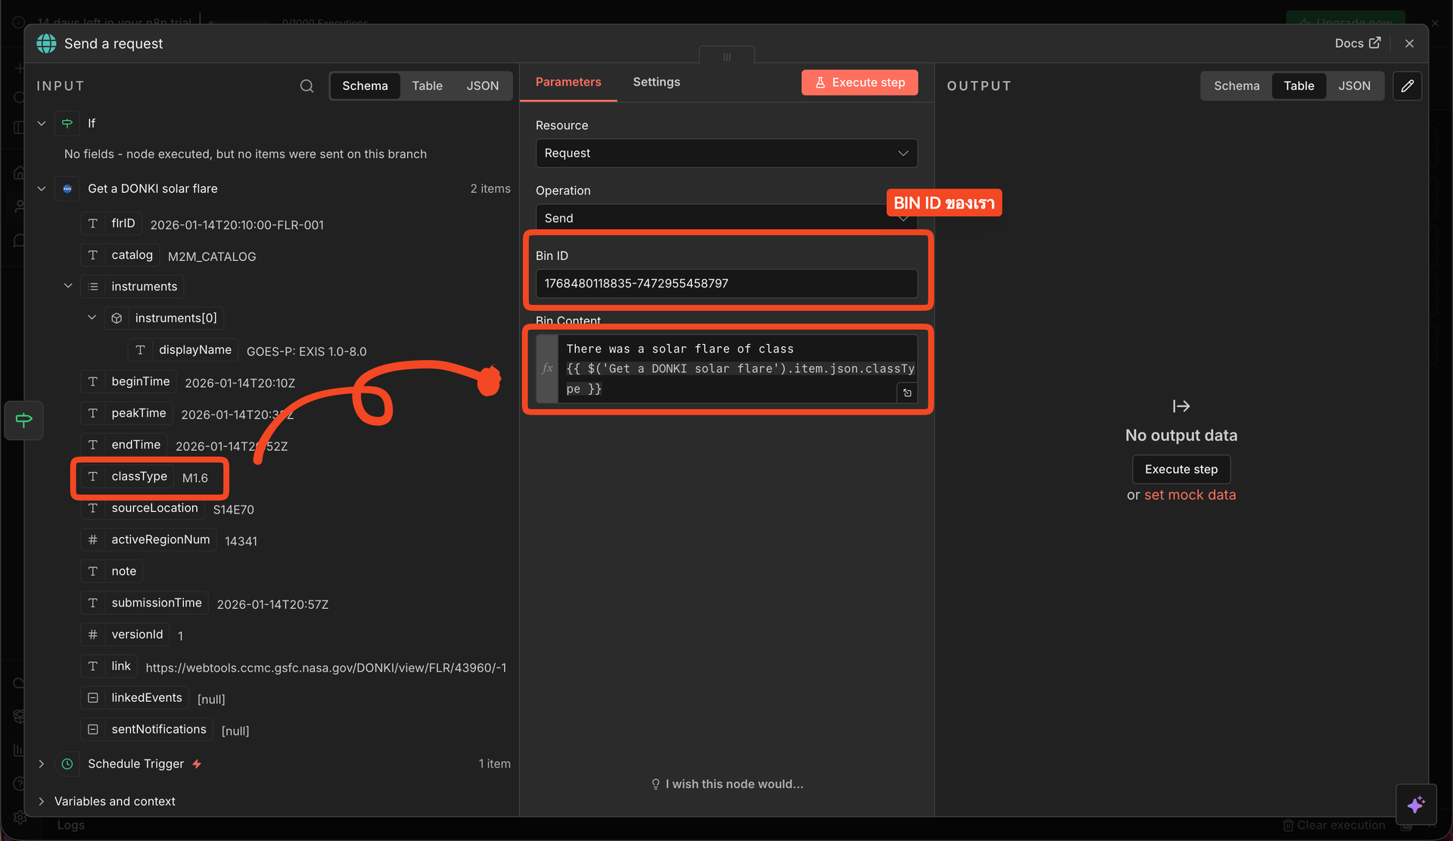Expand Variables and context section
The image size is (1453, 841).
tap(42, 801)
